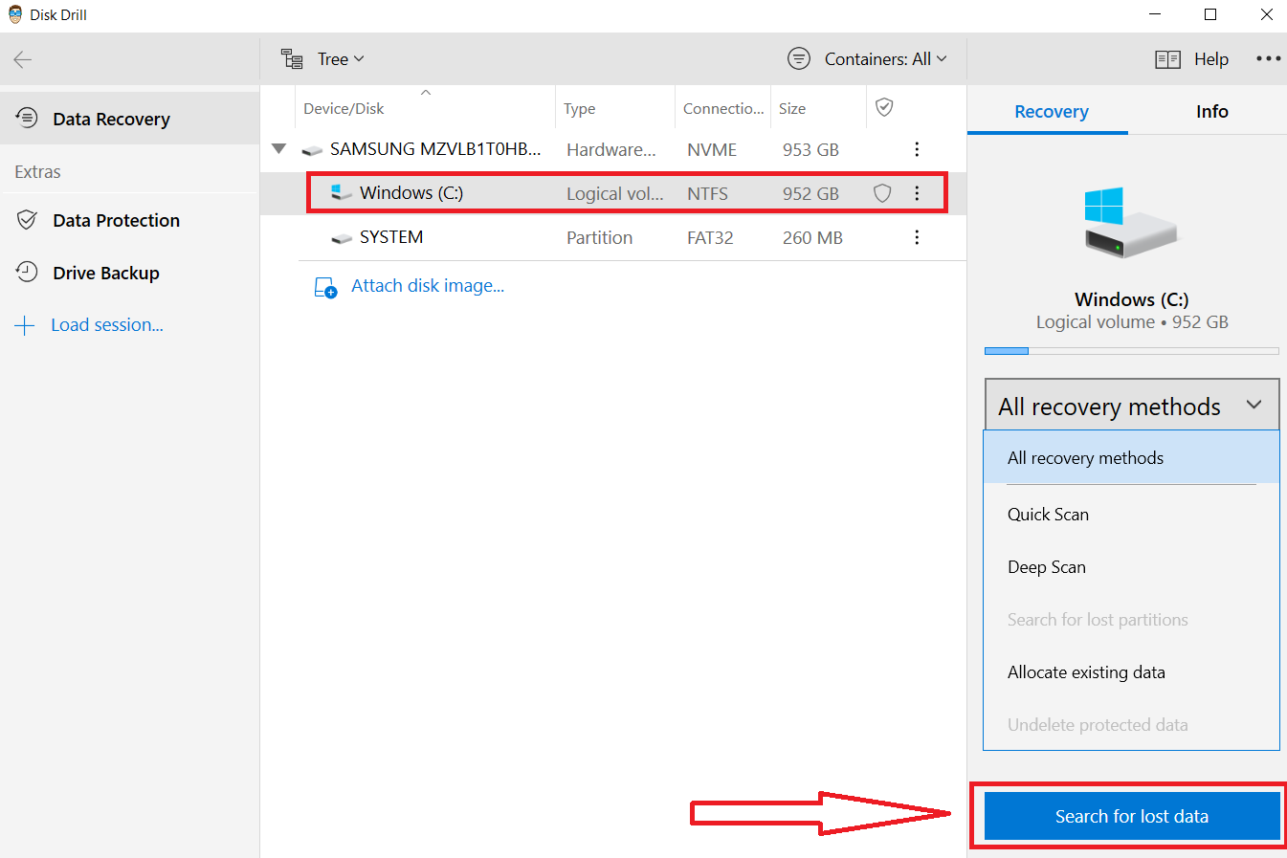Click the Data Recovery sidebar icon
Image resolution: width=1287 pixels, height=858 pixels.
(27, 118)
